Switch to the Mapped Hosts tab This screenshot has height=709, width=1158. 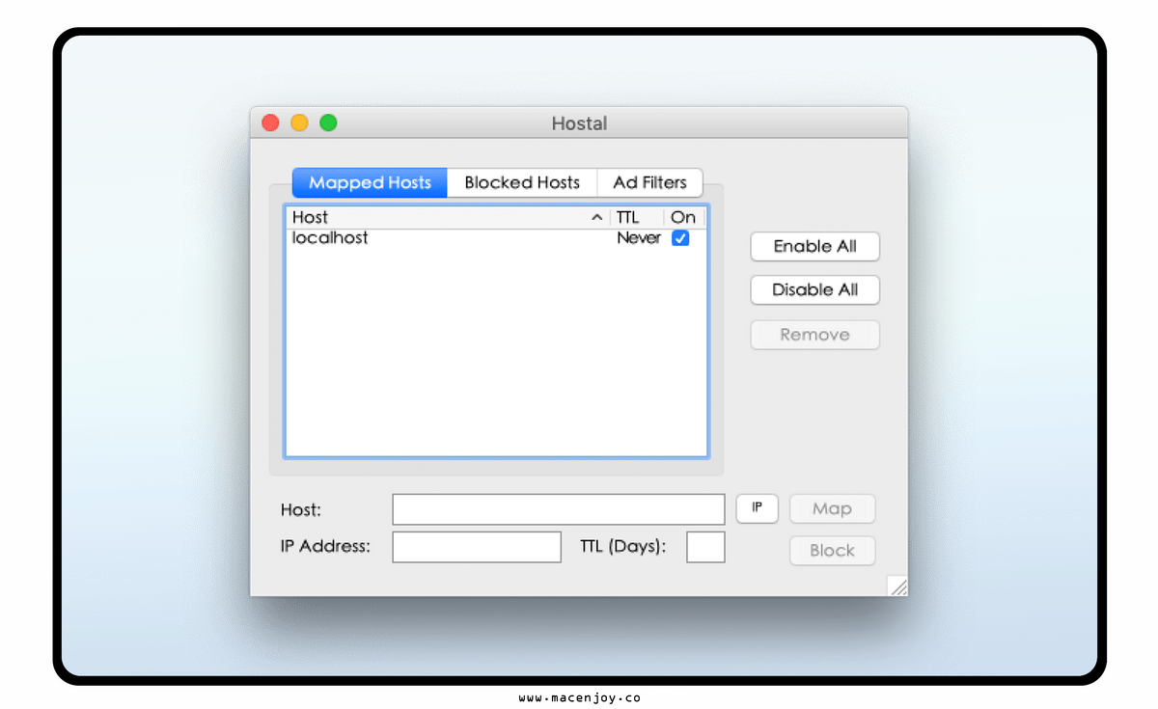click(370, 182)
